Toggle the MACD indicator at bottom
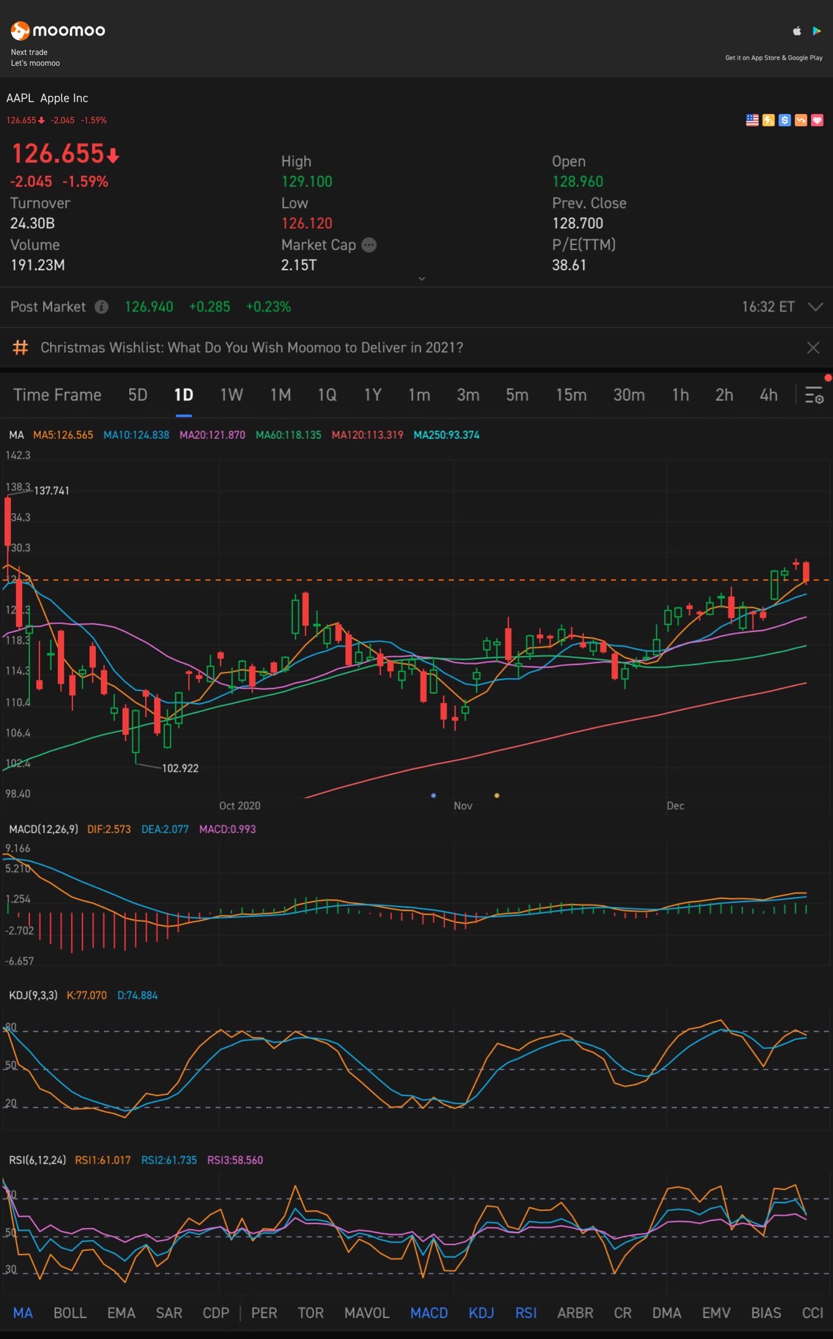This screenshot has width=833, height=1339. click(x=429, y=1313)
